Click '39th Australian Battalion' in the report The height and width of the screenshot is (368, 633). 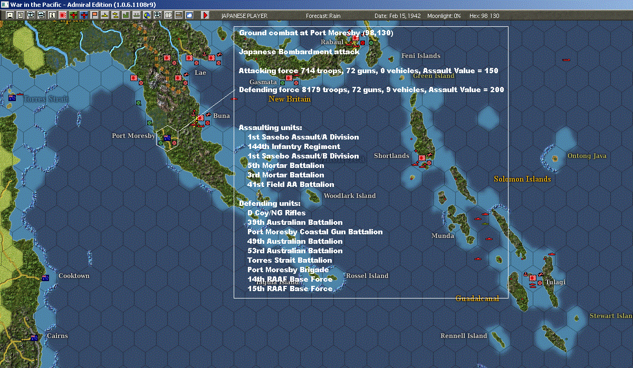tap(295, 222)
